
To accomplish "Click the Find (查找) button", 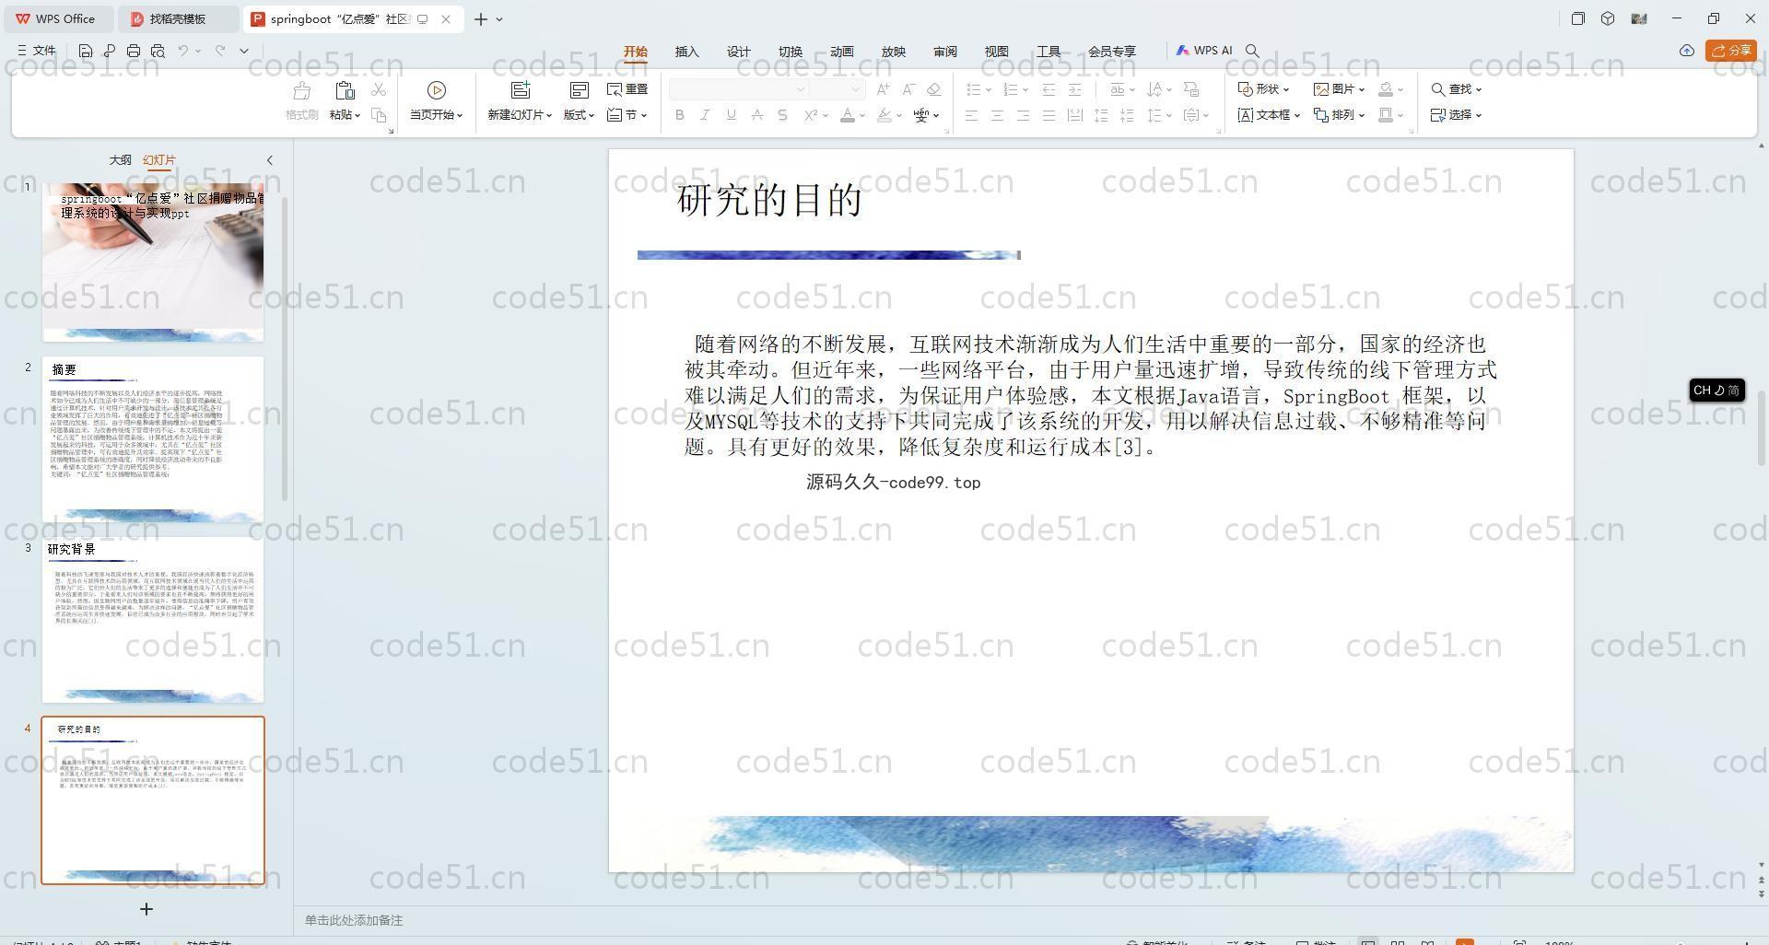I will pos(1456,89).
